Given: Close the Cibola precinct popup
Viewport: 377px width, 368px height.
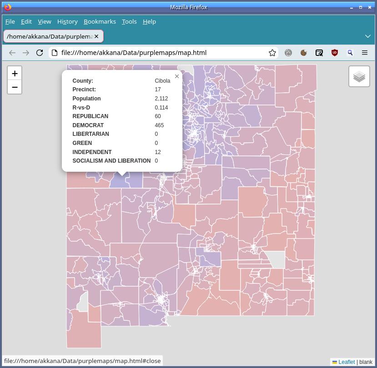Looking at the screenshot, I should click(177, 76).
